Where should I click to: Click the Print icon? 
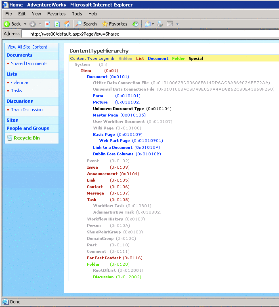point(160,24)
